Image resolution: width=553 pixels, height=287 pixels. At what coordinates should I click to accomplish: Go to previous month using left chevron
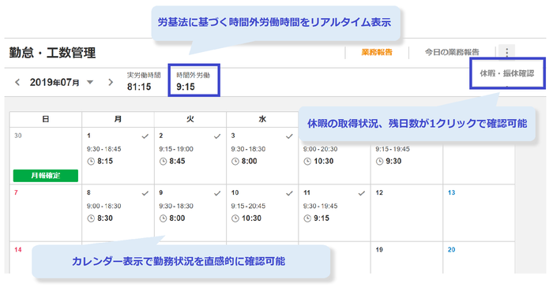pyautogui.click(x=17, y=83)
